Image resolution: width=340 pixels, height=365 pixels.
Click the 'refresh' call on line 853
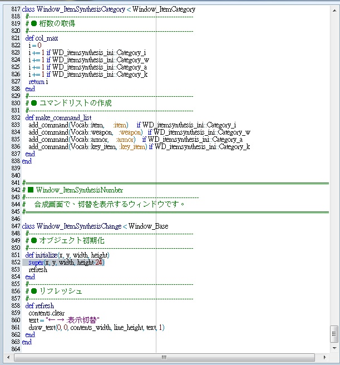(x=38, y=269)
